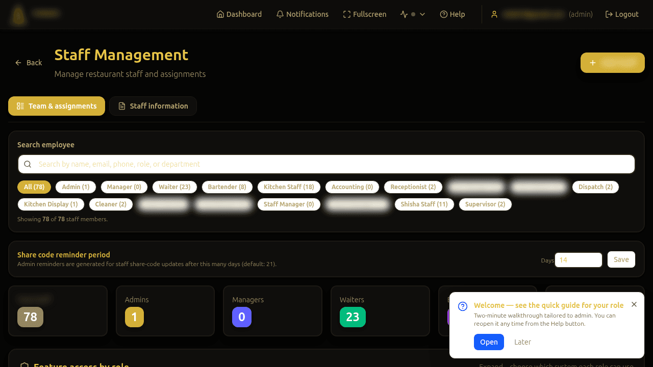Switch to Team & assignments tab
The height and width of the screenshot is (367, 653).
pos(57,106)
